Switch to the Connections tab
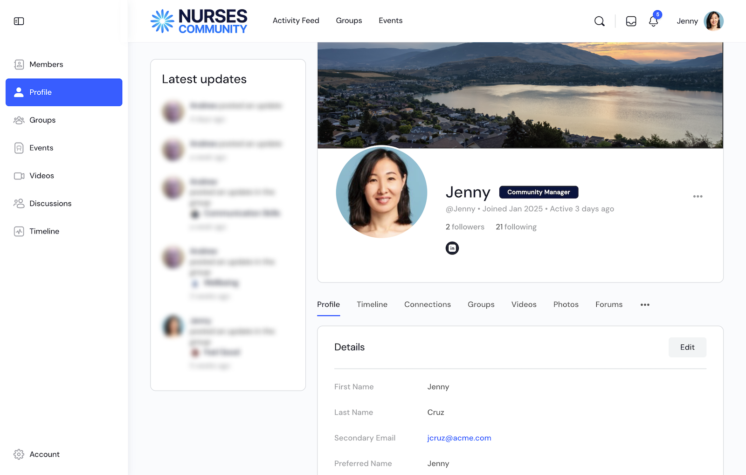 pyautogui.click(x=427, y=304)
